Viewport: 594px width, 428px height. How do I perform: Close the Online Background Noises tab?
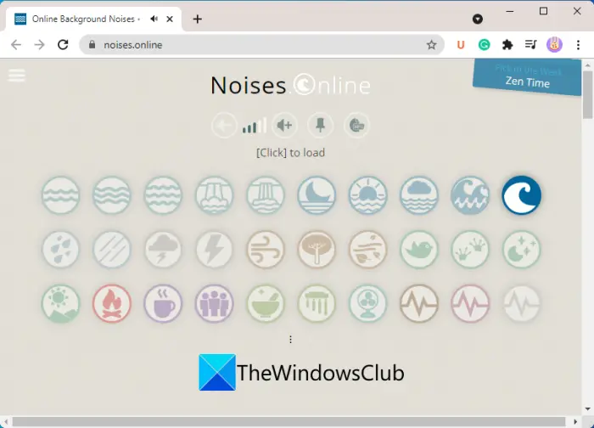pos(170,19)
